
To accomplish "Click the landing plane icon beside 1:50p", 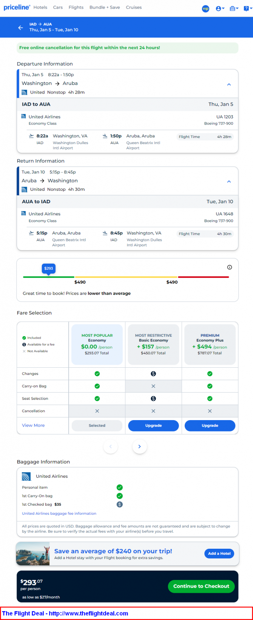I will point(105,136).
